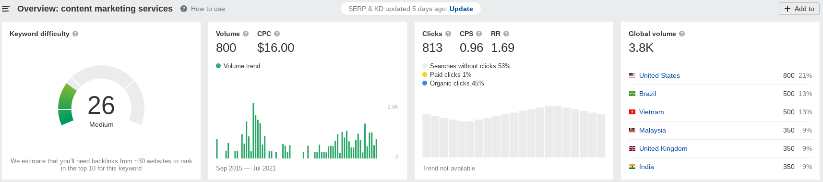
Task: Click the grey Searches without clicks dot
Action: point(425,66)
